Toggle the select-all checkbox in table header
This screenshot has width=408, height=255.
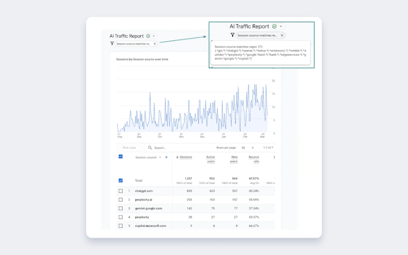point(121,157)
